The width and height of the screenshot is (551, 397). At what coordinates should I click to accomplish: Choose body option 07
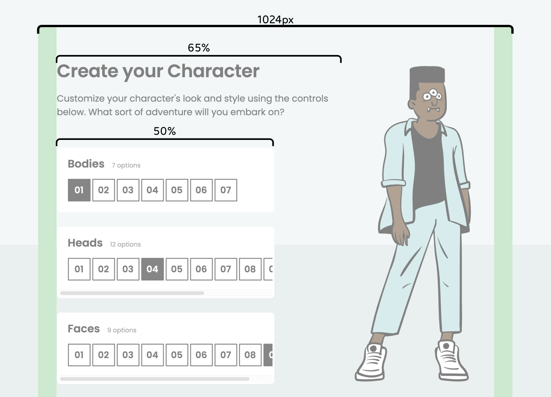[x=226, y=190]
